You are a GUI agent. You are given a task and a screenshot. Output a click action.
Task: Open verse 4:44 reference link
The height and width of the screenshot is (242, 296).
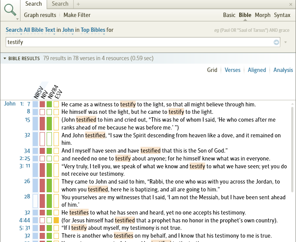pyautogui.click(x=25, y=220)
